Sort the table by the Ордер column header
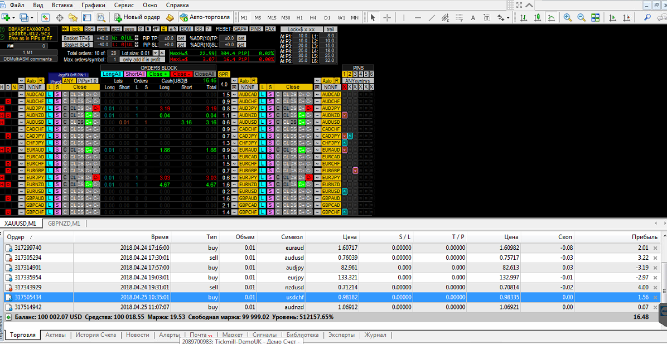This screenshot has height=344, width=667. pyautogui.click(x=16, y=237)
